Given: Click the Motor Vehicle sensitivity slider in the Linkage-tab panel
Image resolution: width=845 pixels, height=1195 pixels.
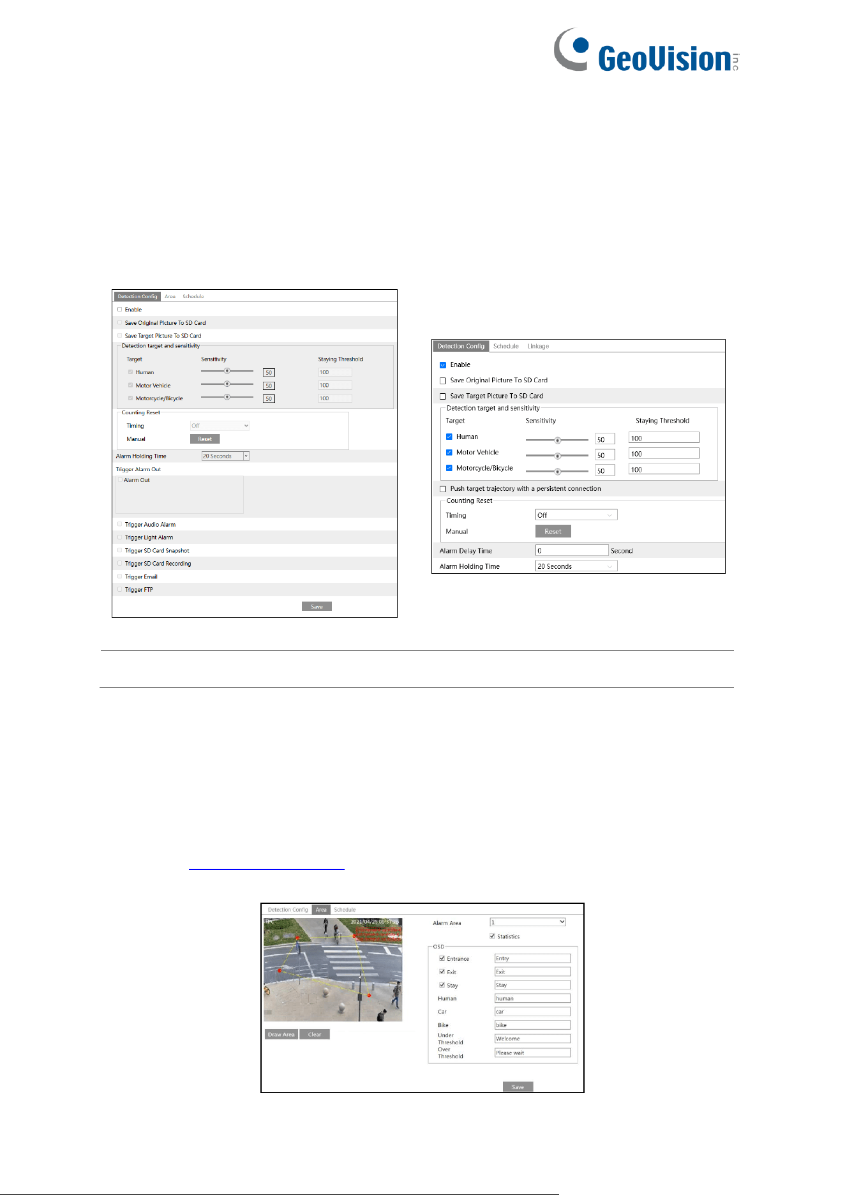Looking at the screenshot, I should point(557,456).
